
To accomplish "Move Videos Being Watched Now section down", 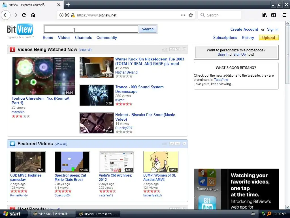I will [x=178, y=49].
